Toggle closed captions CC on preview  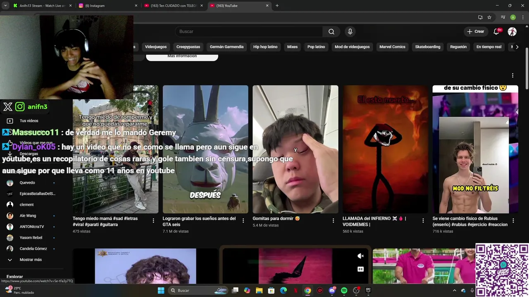point(360,269)
